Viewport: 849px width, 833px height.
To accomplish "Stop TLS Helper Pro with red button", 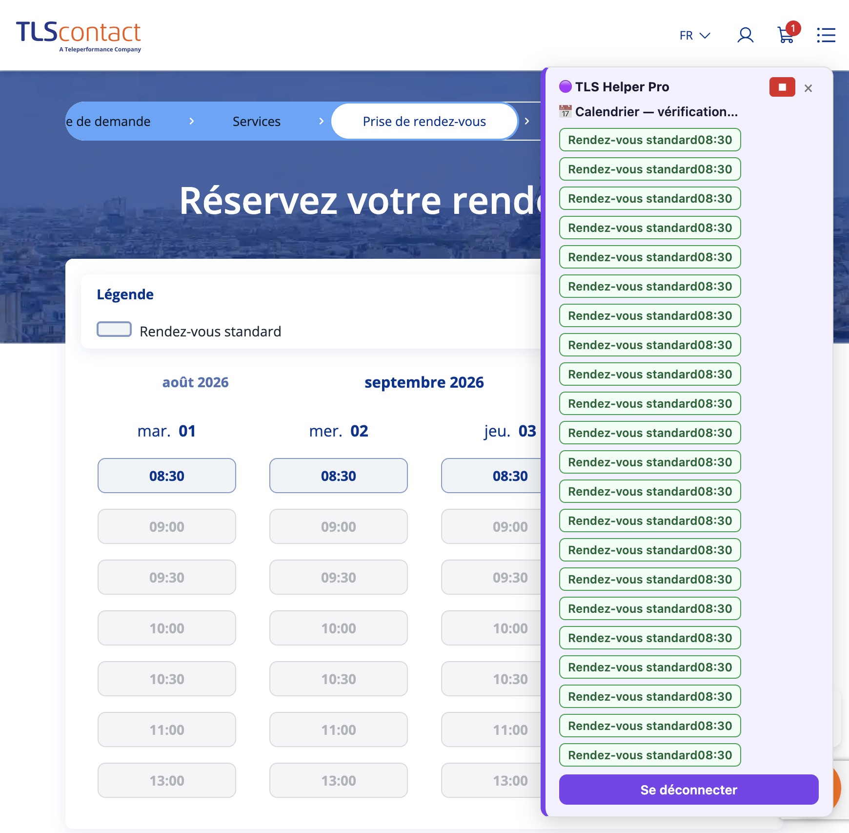I will (x=782, y=87).
